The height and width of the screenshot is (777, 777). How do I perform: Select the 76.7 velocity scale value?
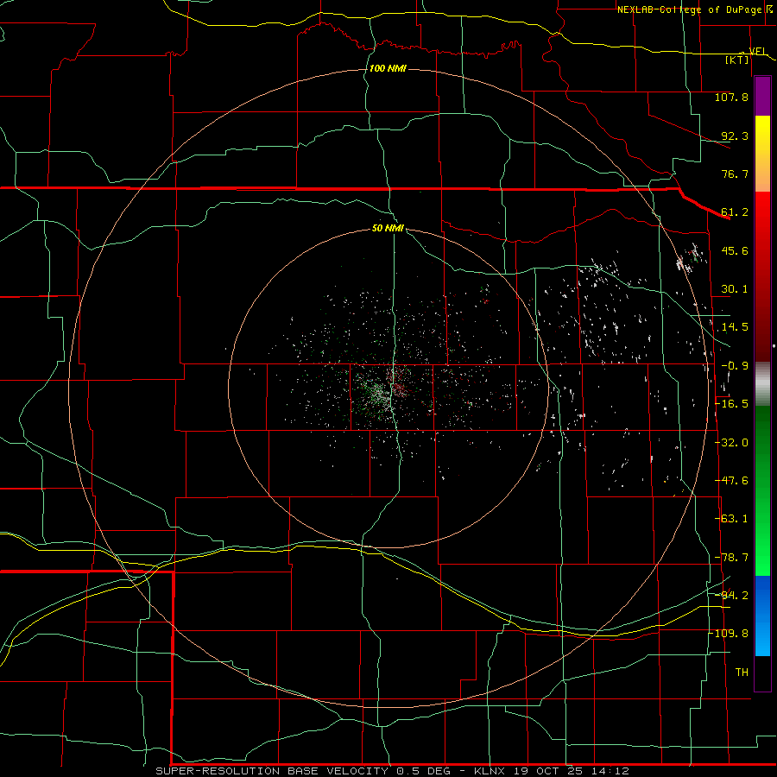click(x=735, y=174)
